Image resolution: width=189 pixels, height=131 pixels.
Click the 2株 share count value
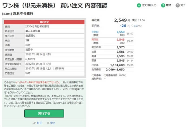[27, 40]
